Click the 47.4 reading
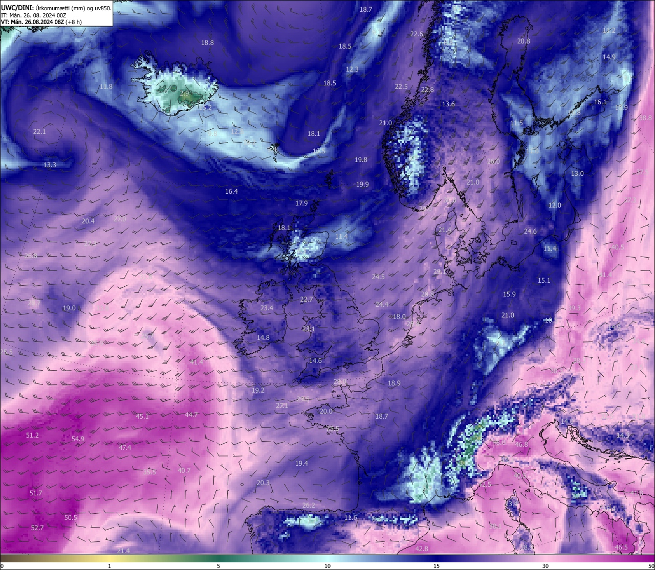The height and width of the screenshot is (570, 655). click(125, 448)
